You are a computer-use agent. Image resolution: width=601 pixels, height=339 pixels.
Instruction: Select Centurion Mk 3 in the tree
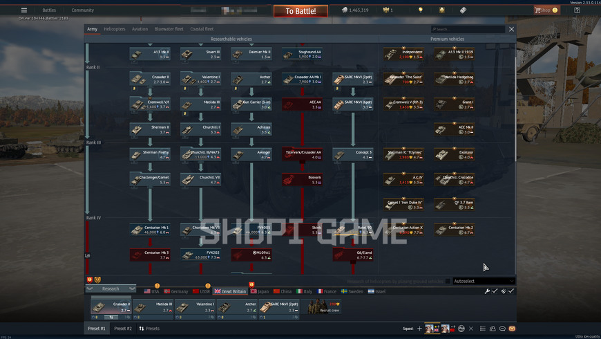pyautogui.click(x=150, y=255)
